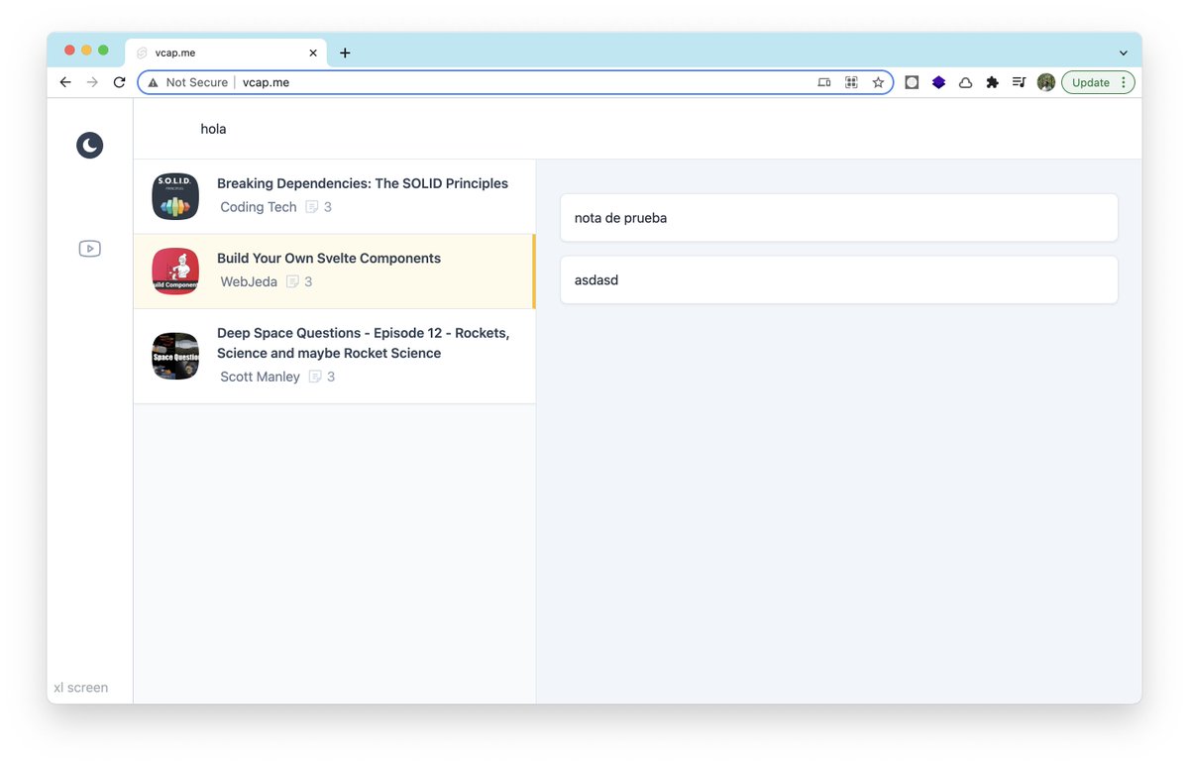The image size is (1189, 766).
Task: Close the vcap.me tab
Action: pos(313,53)
